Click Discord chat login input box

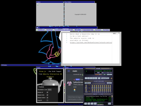pyautogui.click(x=75, y=98)
